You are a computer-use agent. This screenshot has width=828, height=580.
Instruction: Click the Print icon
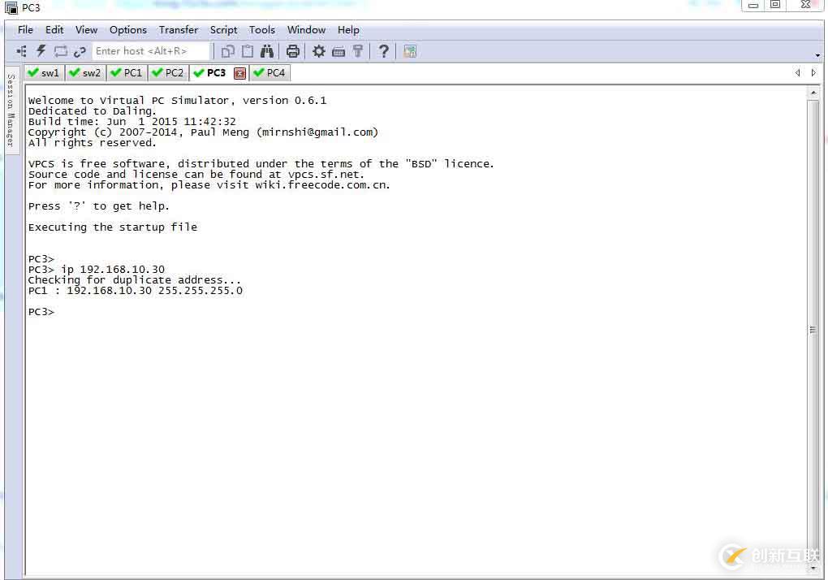tap(292, 51)
